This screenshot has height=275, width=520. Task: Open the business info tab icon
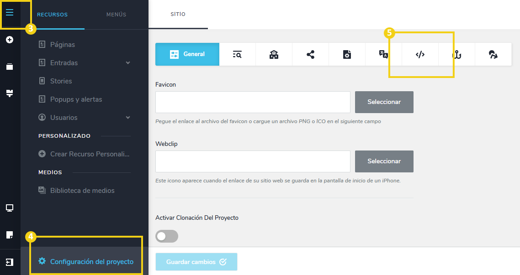274,54
